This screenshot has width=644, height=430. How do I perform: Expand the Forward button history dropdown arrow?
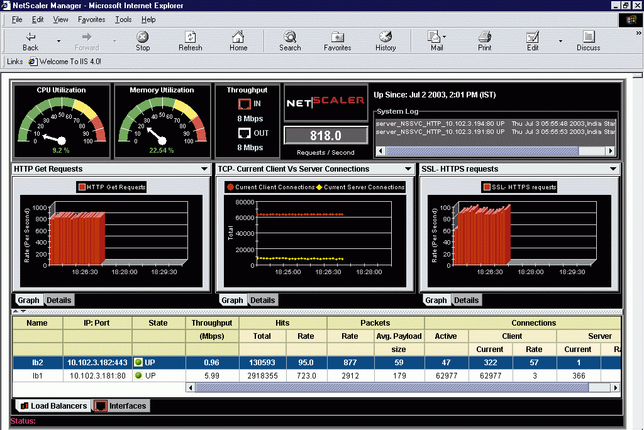point(114,41)
